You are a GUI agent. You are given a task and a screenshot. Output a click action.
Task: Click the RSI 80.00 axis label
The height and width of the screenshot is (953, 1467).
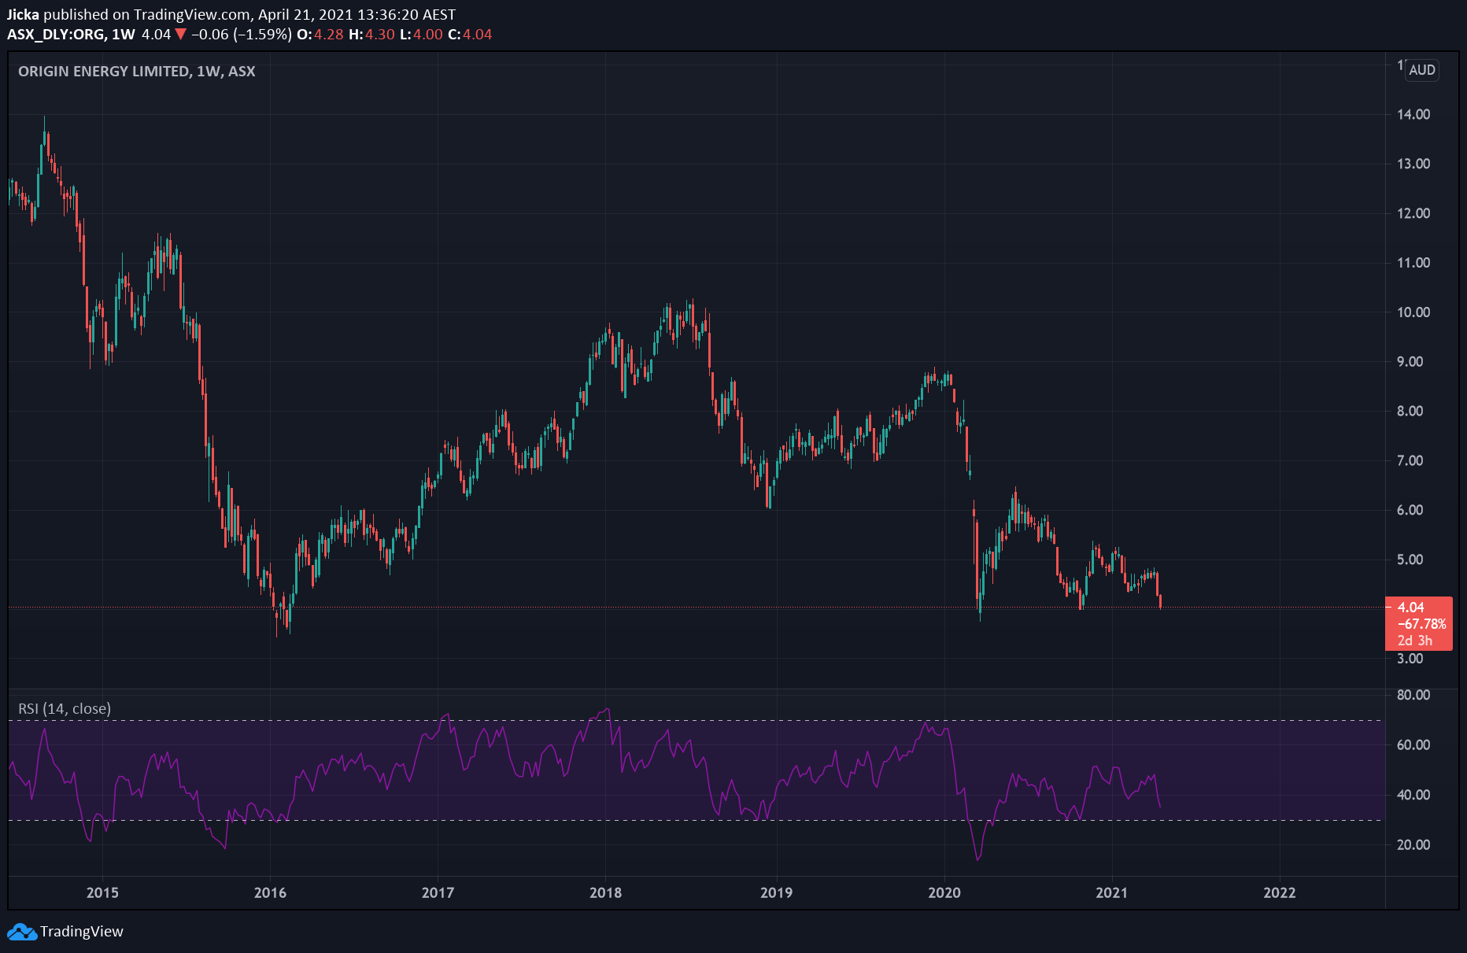[1413, 696]
